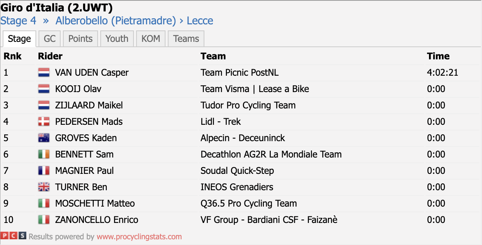This screenshot has height=245, width=482.
Task: Click the PCS logo icon in footer
Action: pos(13,236)
